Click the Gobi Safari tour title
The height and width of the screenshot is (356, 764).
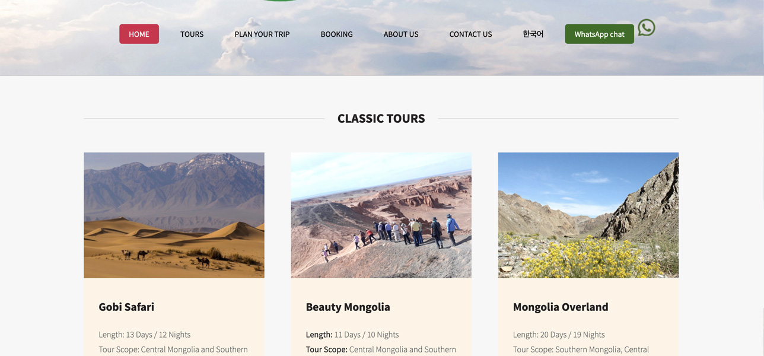pos(126,307)
